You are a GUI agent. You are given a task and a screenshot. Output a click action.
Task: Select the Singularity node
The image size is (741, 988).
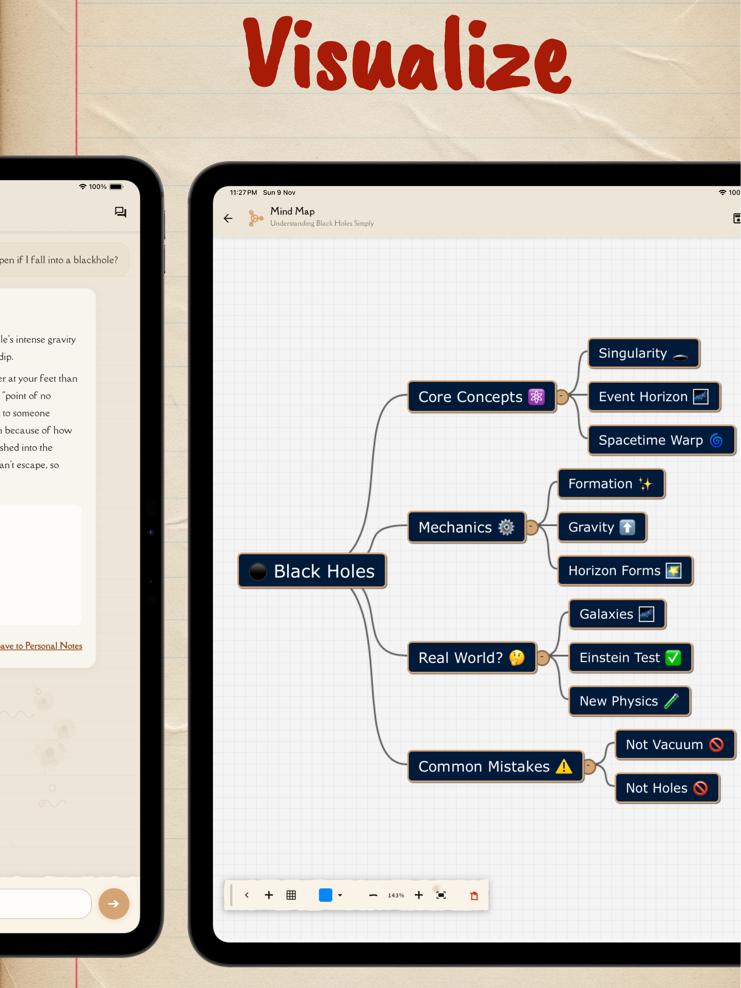pyautogui.click(x=644, y=353)
